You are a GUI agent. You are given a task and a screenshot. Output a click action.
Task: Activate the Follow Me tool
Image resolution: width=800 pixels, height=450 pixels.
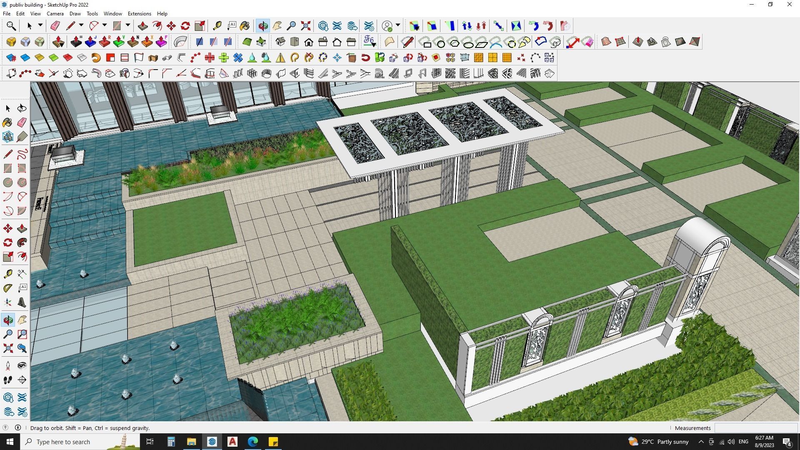pyautogui.click(x=22, y=242)
